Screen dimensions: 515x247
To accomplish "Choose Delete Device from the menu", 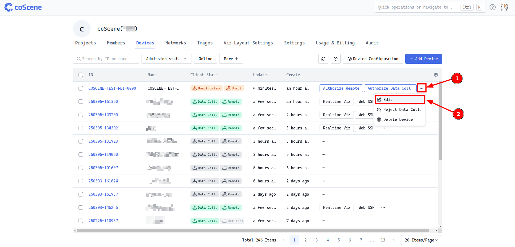I will (399, 119).
